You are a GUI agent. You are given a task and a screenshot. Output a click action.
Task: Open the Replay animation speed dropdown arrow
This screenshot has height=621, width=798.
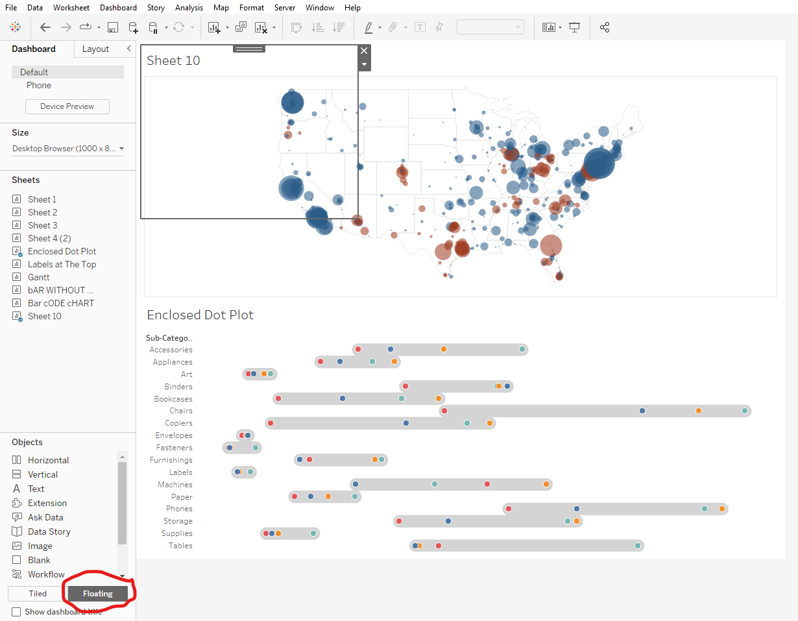tap(99, 28)
